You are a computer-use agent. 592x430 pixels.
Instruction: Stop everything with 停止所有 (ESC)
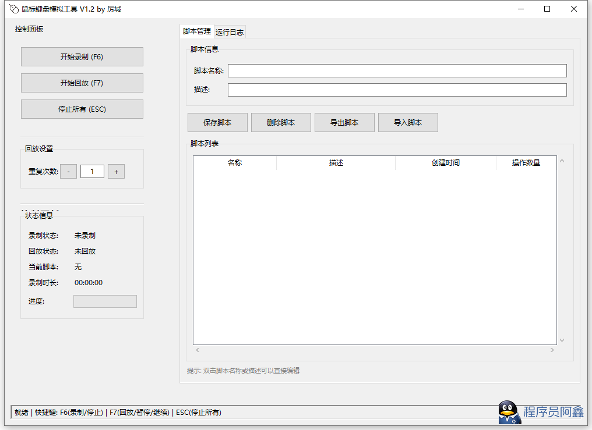tap(82, 109)
